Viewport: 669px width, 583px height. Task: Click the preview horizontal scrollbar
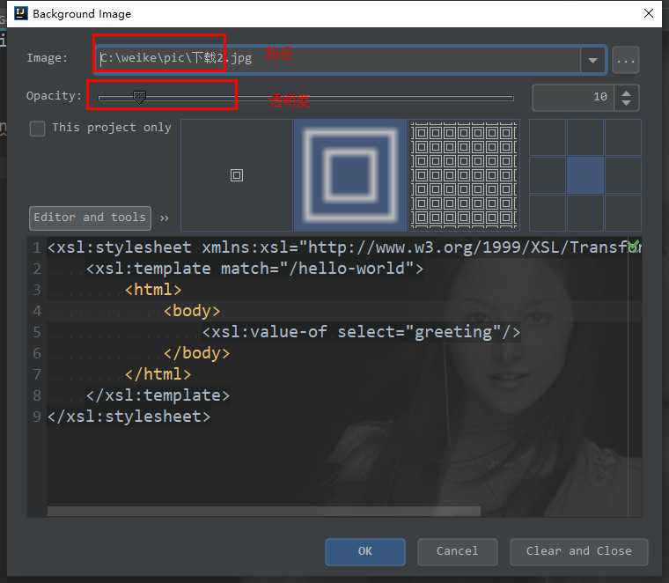(264, 512)
